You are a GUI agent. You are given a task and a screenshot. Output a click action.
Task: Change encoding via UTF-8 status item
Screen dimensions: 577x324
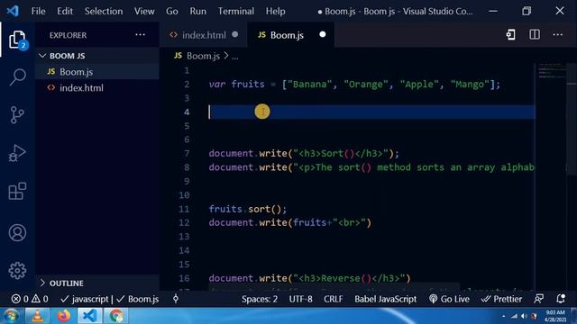click(300, 299)
